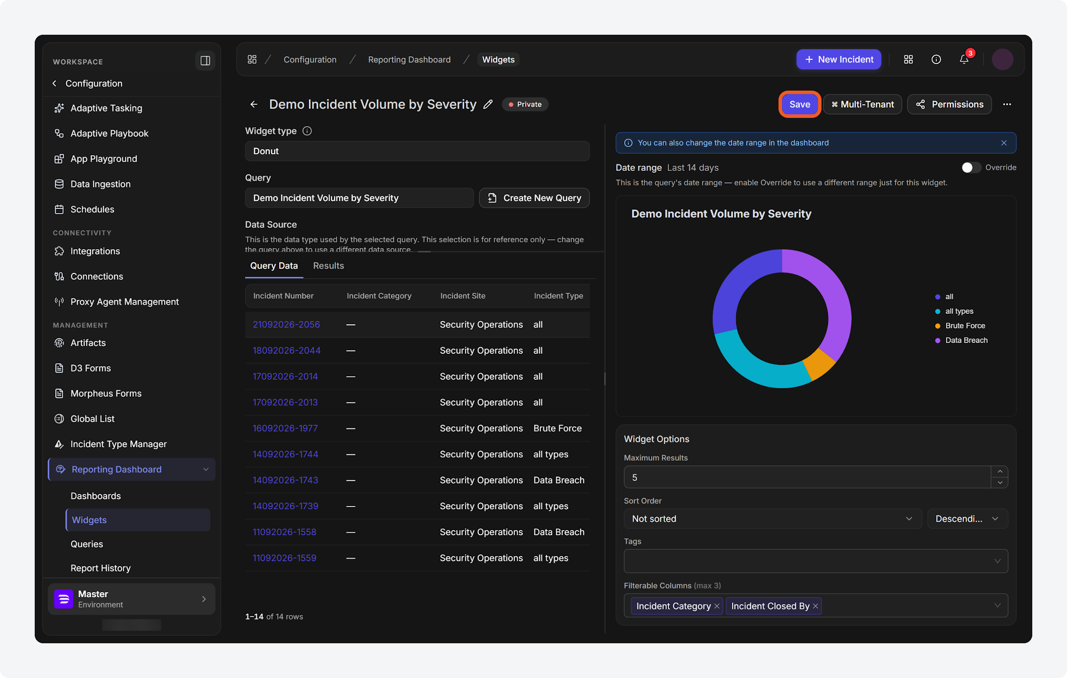1067x678 pixels.
Task: Open the apps grid icon beside New Incident
Action: [x=908, y=59]
